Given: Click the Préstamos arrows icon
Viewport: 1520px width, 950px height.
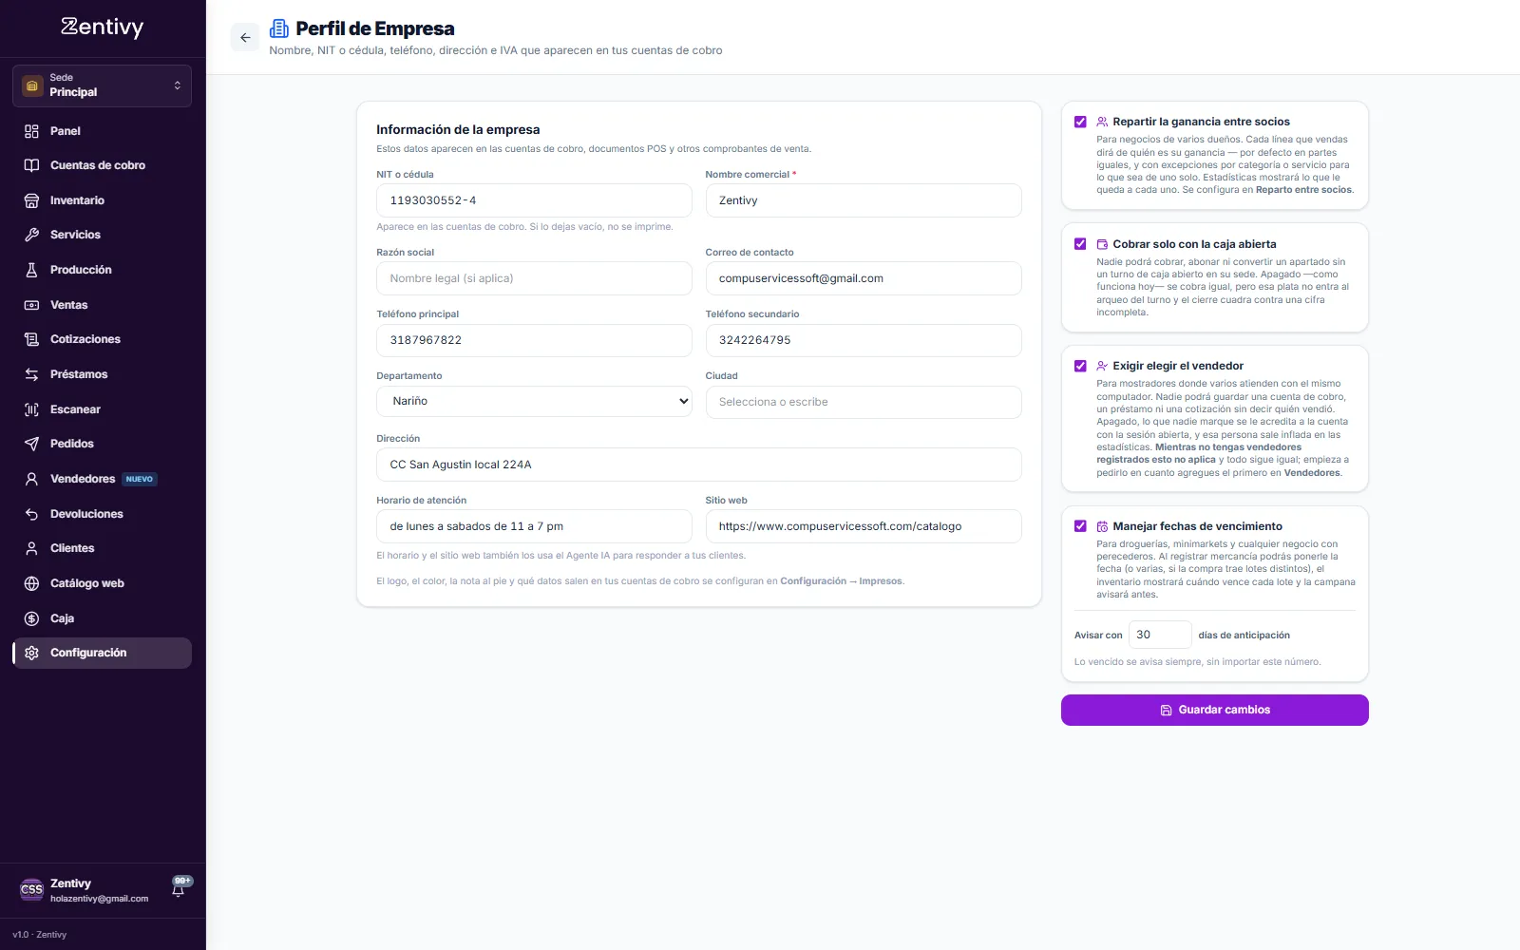Looking at the screenshot, I should click(31, 374).
